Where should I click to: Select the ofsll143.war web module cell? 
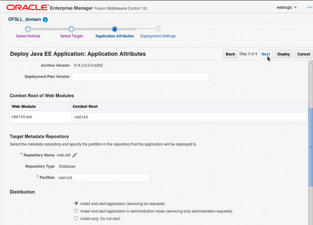40,117
